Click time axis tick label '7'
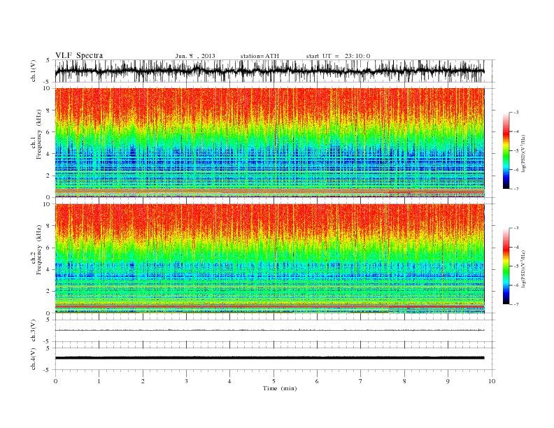 pos(361,381)
